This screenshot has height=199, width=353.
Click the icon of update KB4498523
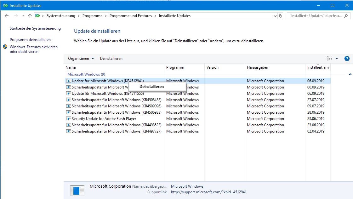coord(68,125)
